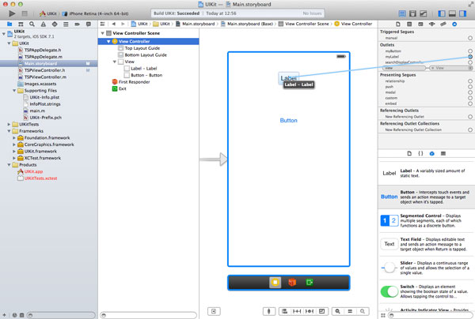Toggle the debug area visibility
The height and width of the screenshot is (319, 475).
(452, 13)
